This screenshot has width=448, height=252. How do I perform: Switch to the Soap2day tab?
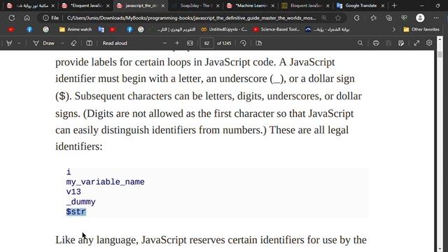(195, 6)
